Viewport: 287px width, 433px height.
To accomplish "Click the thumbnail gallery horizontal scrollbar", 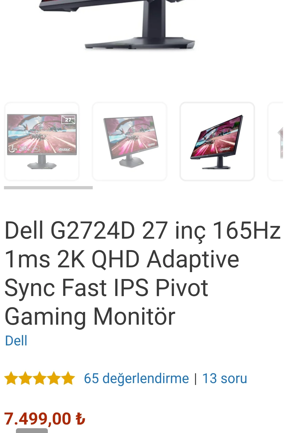I will pos(48,188).
